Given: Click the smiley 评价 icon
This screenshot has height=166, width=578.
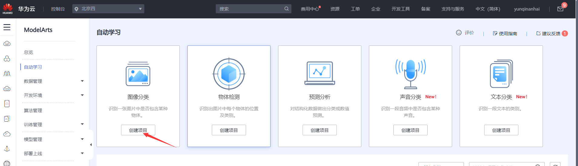Looking at the screenshot, I should 459,33.
